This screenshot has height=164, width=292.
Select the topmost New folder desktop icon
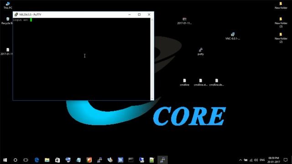tap(281, 5)
